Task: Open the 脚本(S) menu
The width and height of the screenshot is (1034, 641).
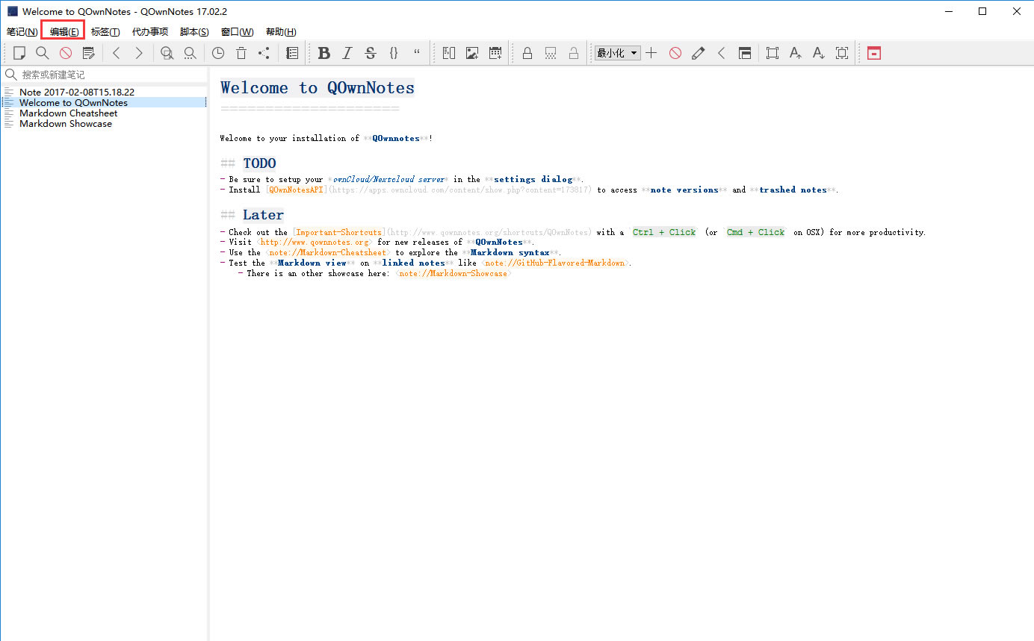Action: coord(194,32)
